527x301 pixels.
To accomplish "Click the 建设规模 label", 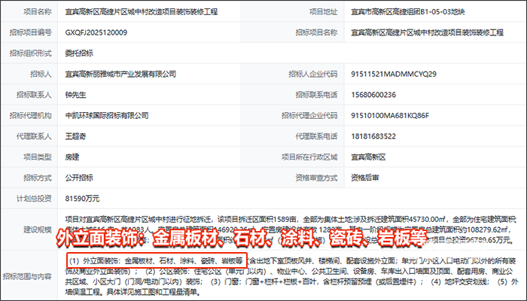I will 38,230.
